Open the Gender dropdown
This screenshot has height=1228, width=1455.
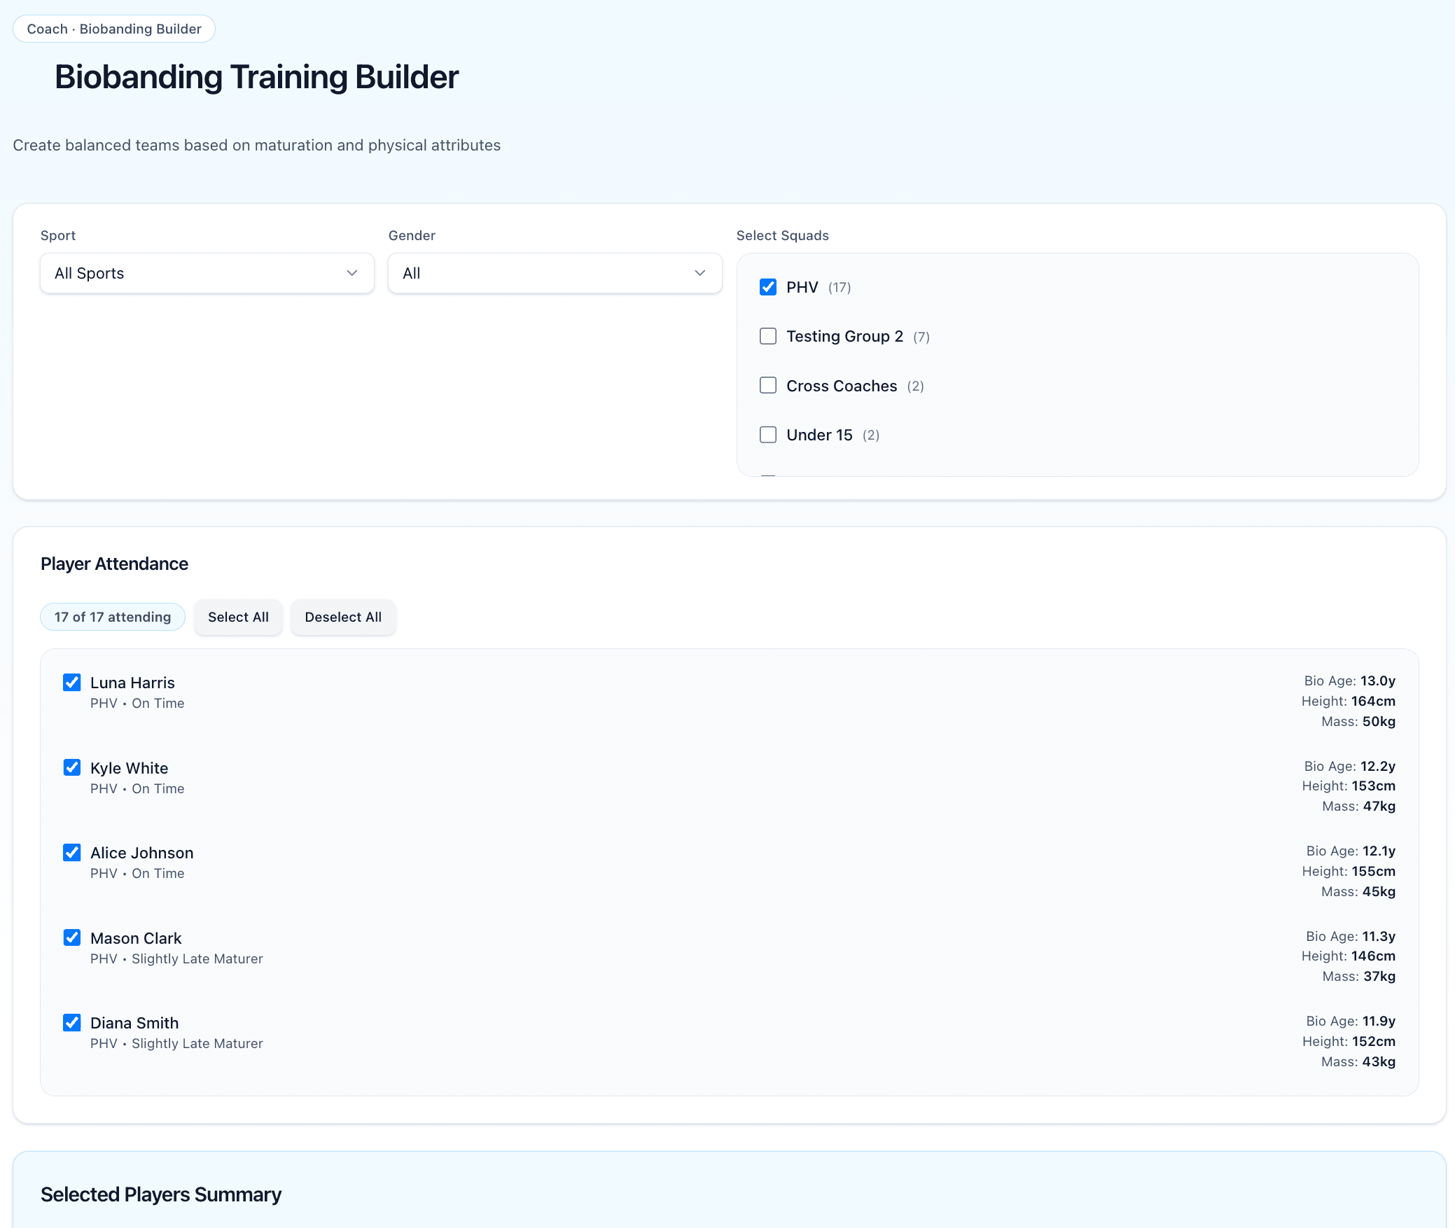553,273
